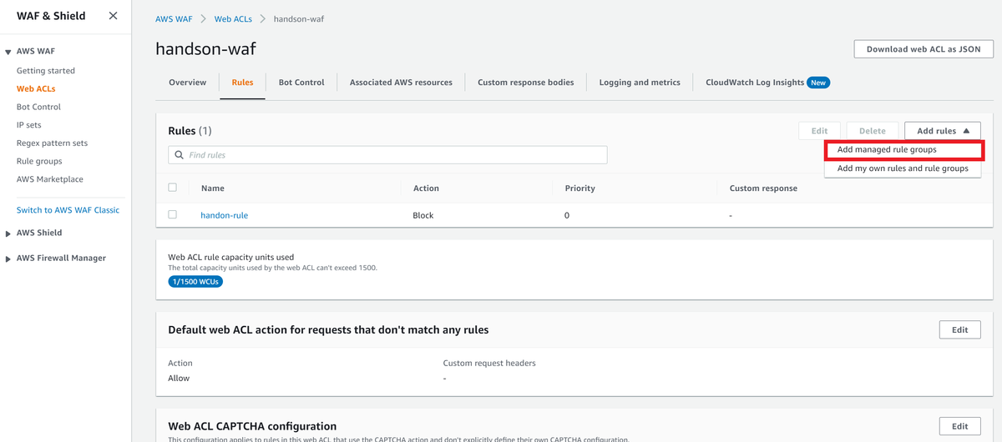Image resolution: width=1002 pixels, height=442 pixels.
Task: Open the handon-rule link
Action: 224,215
